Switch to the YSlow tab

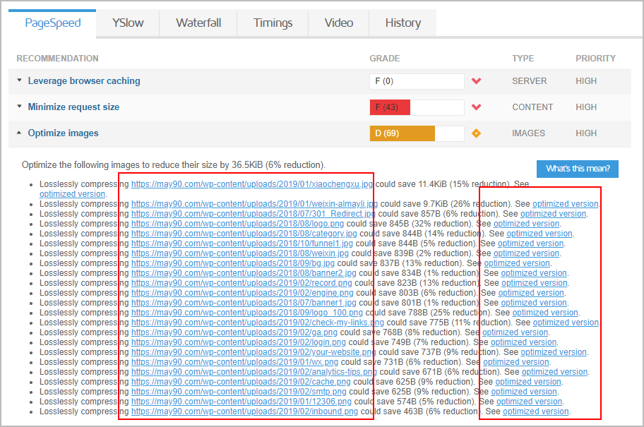(128, 23)
